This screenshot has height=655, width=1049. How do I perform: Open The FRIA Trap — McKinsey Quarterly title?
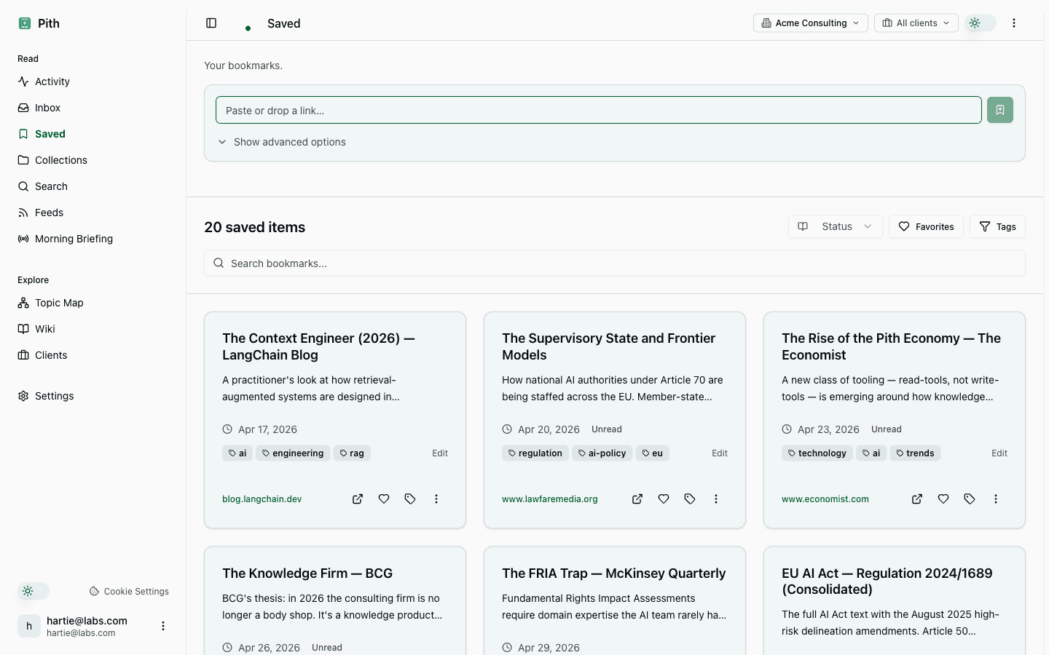614,573
